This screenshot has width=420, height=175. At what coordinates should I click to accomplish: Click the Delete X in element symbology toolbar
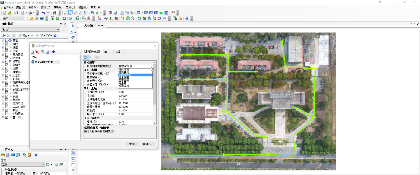9,35
